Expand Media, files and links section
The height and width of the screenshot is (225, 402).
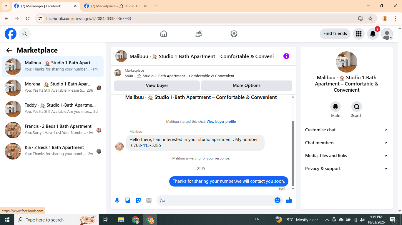pyautogui.click(x=346, y=156)
